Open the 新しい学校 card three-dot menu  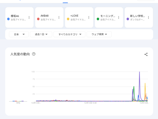click(148, 17)
